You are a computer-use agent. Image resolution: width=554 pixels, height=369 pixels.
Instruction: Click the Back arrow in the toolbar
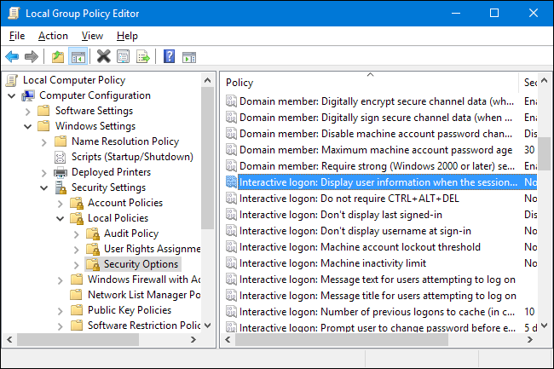[x=12, y=56]
